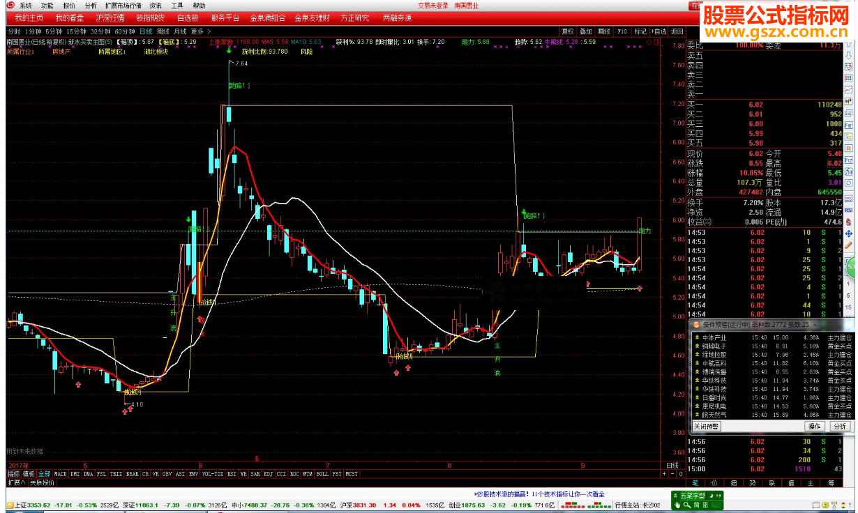Viewport: 858px width, 513px height.
Task: Open the scrolling news link at bottom
Action: [539, 493]
